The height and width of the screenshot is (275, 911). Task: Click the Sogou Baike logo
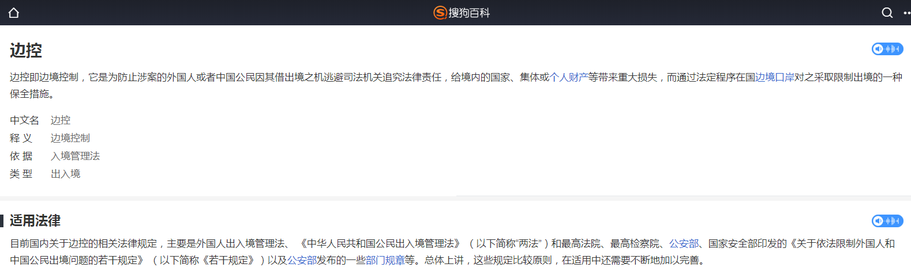coord(462,13)
